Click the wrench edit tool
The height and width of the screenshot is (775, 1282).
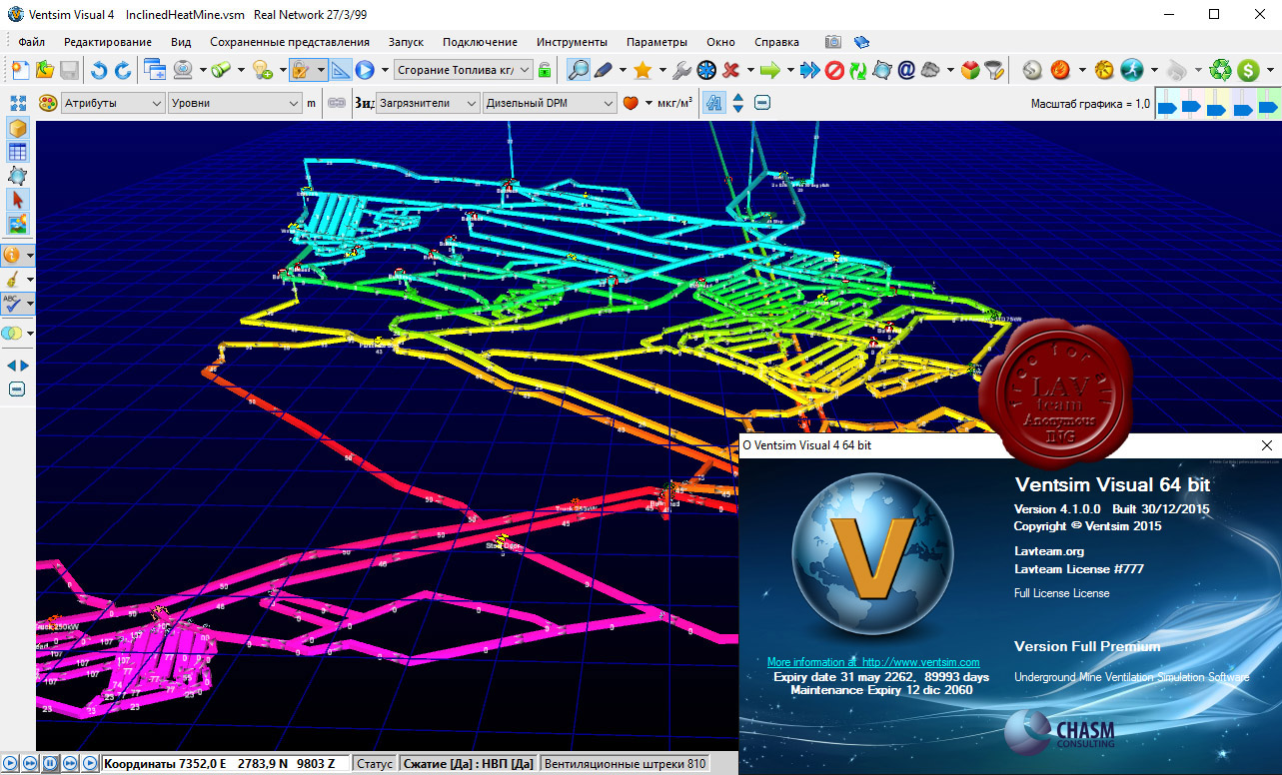click(x=682, y=70)
